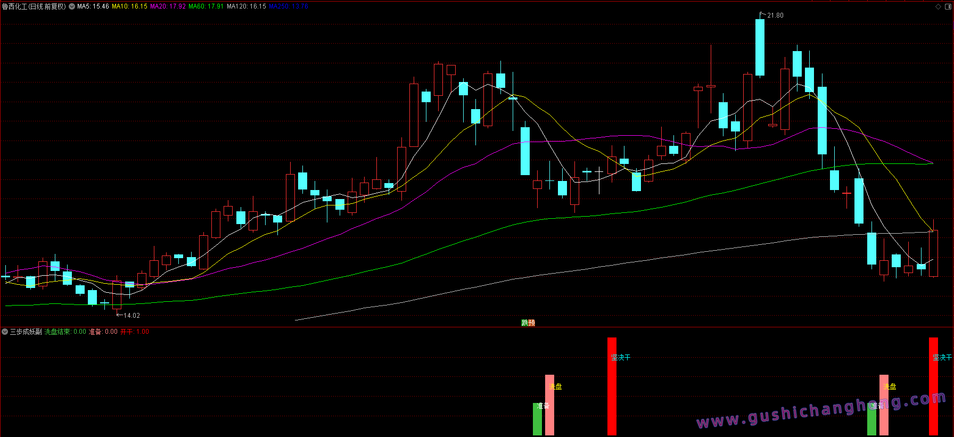The height and width of the screenshot is (437, 954).
Task: Open dropdown arrow beside 鲁西化工 chart title
Action: [x=72, y=6]
